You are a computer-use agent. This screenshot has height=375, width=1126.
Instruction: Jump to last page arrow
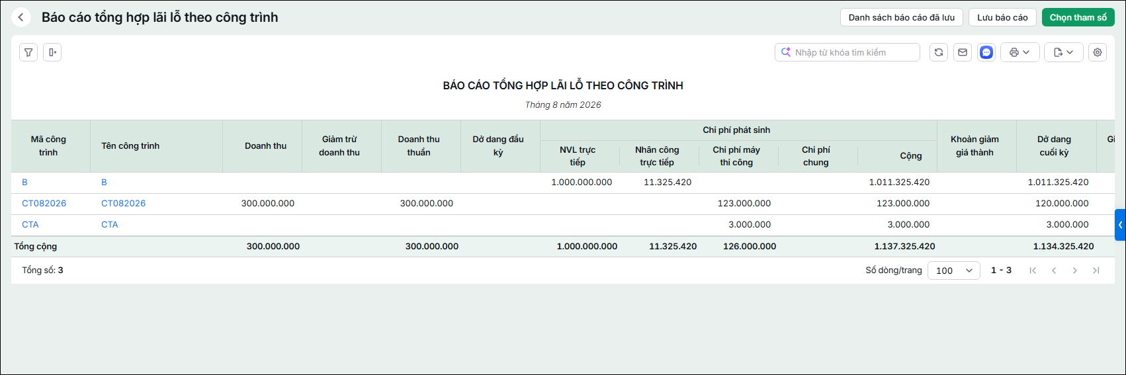click(x=1096, y=271)
